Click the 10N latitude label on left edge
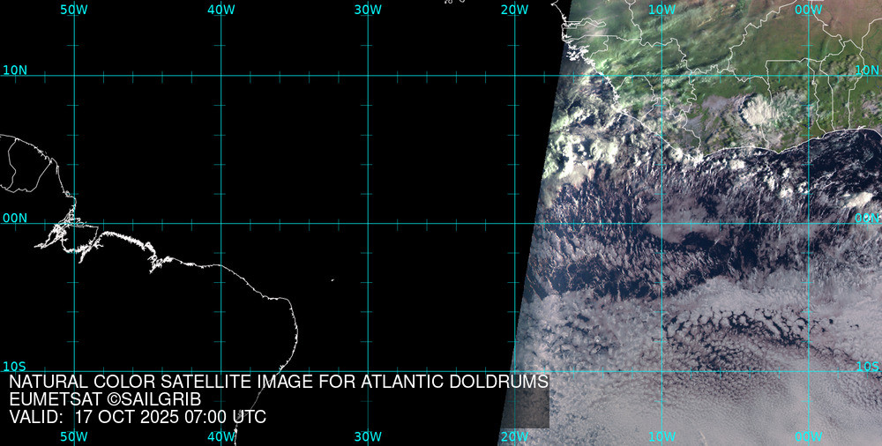This screenshot has width=882, height=446. 15,70
